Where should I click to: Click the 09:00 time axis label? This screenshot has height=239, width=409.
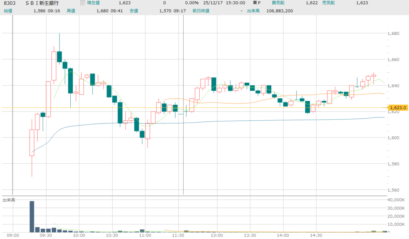[13, 236]
